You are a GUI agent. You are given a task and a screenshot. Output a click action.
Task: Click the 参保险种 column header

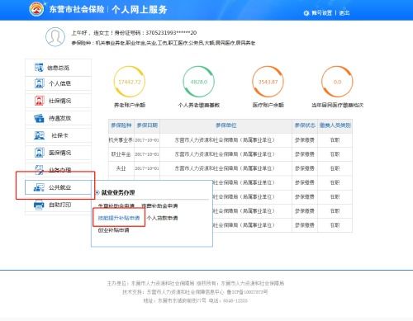[x=121, y=125]
